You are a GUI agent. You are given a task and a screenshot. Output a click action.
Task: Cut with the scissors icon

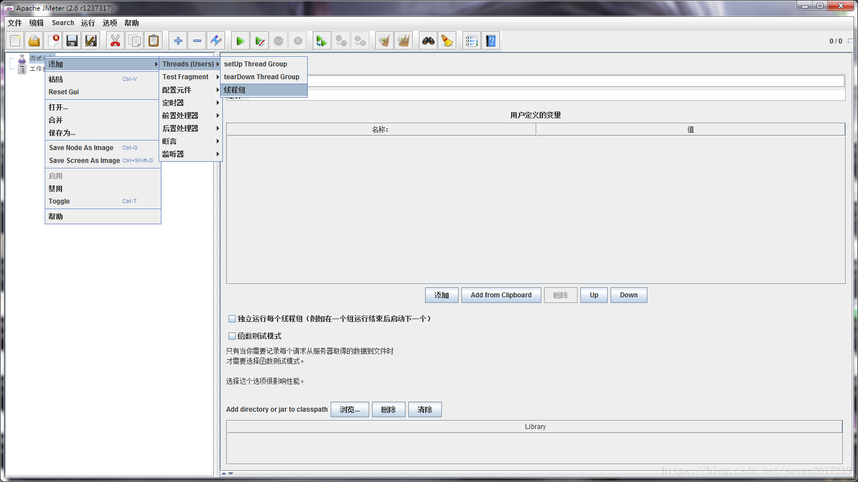pos(115,41)
